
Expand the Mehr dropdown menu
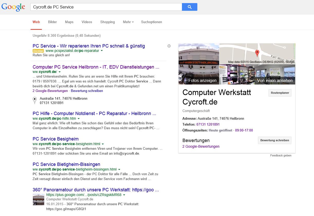coord(128,22)
